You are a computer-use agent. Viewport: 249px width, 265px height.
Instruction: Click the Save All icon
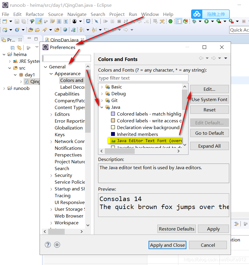click(x=24, y=21)
